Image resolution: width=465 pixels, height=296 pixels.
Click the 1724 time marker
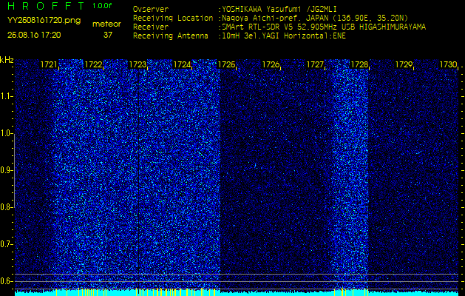point(182,64)
